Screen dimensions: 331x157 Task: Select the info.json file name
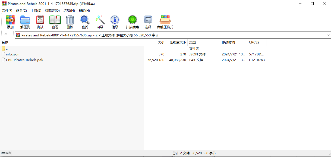pyautogui.click(x=12, y=54)
